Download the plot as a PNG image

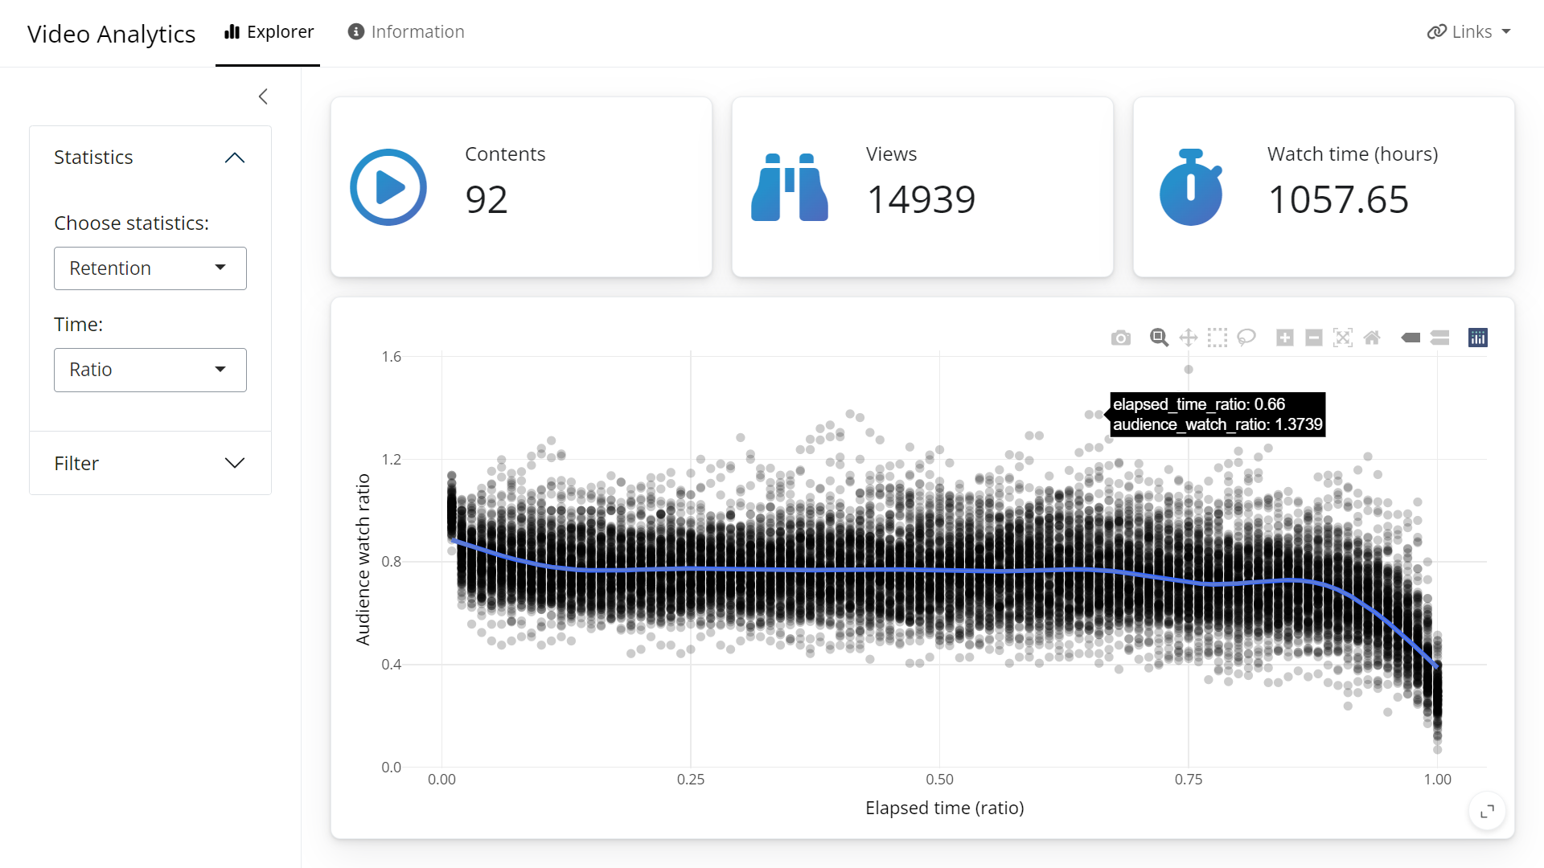1120,338
